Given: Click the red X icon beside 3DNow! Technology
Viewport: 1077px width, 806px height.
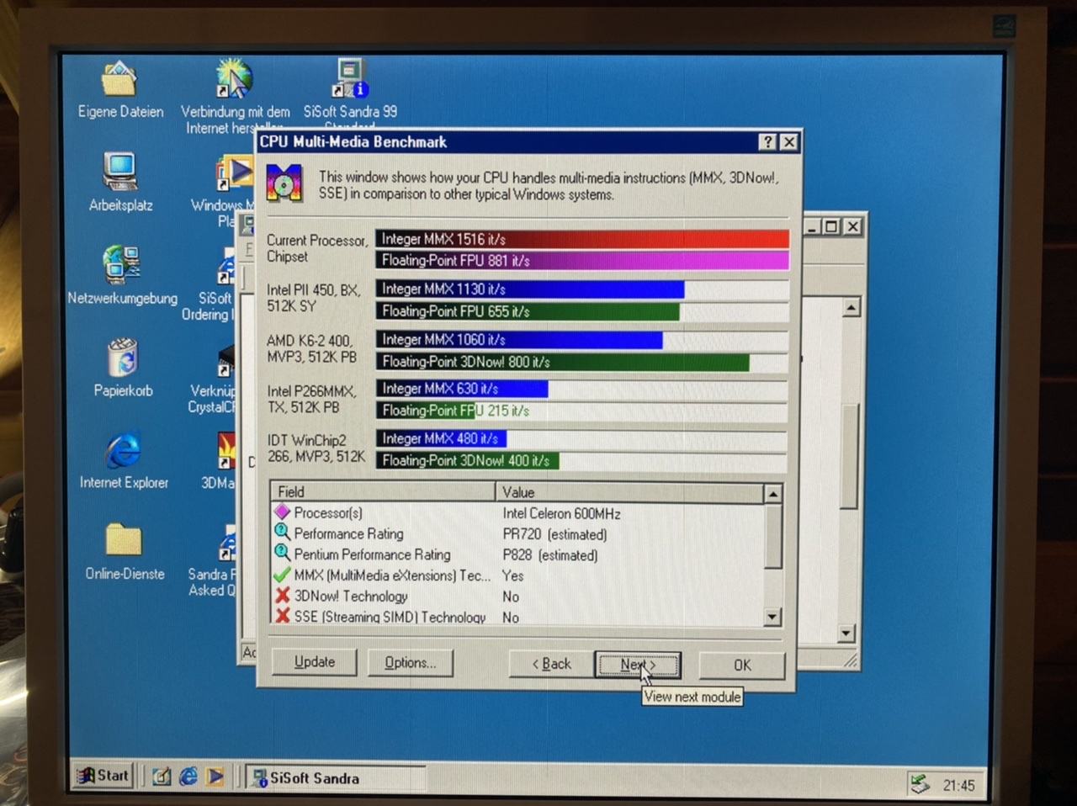Looking at the screenshot, I should pos(282,596).
